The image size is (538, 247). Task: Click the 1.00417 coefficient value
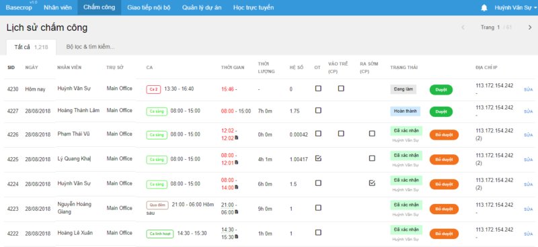point(299,160)
